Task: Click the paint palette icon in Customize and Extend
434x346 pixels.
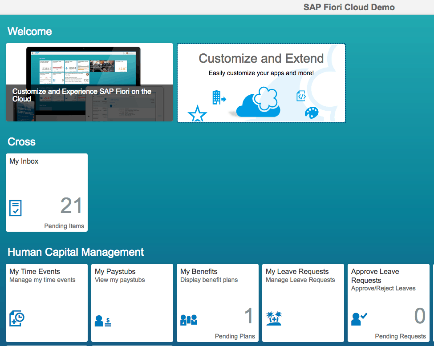Action: (312, 113)
